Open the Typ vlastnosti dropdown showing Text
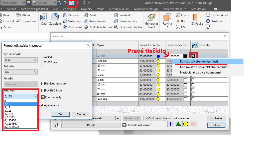The height and width of the screenshot is (149, 260). point(21,60)
